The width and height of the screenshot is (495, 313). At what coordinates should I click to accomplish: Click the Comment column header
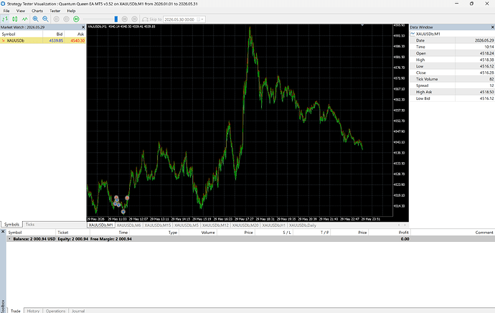(x=484, y=233)
